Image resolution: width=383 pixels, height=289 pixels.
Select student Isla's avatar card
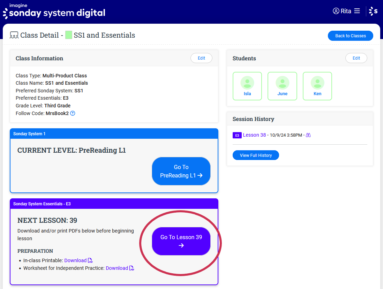click(x=247, y=86)
